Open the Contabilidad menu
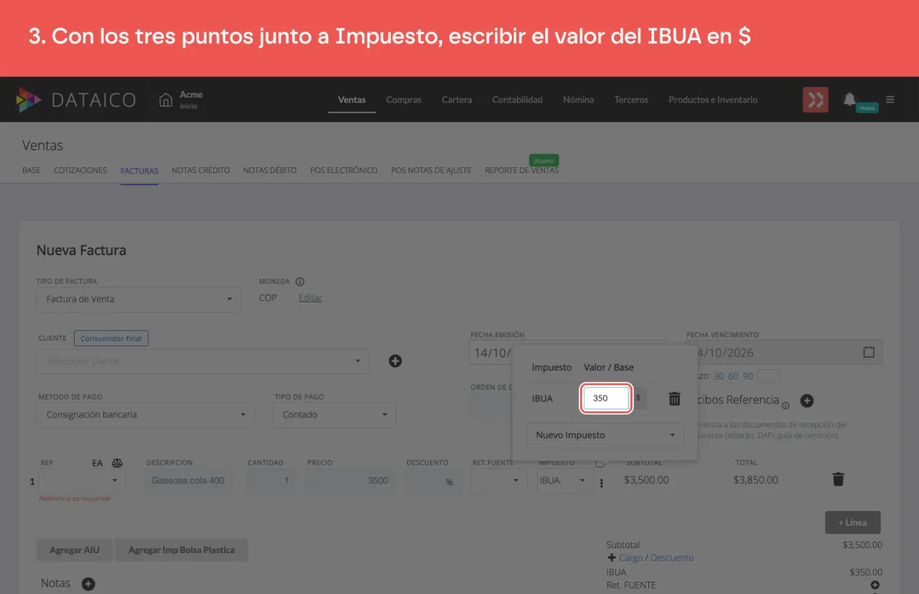The image size is (919, 594). tap(517, 100)
